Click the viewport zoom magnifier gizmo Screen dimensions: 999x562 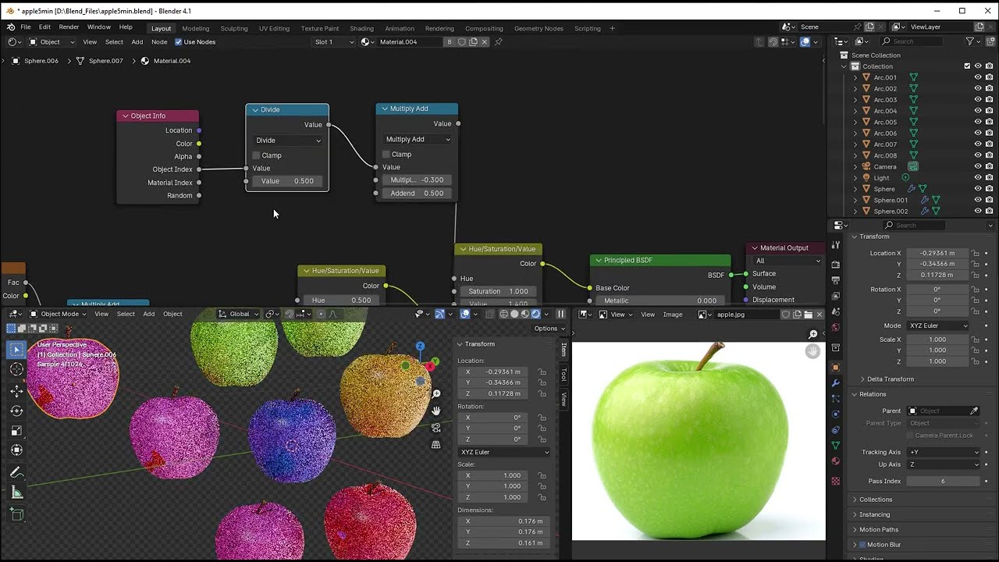pyautogui.click(x=436, y=394)
